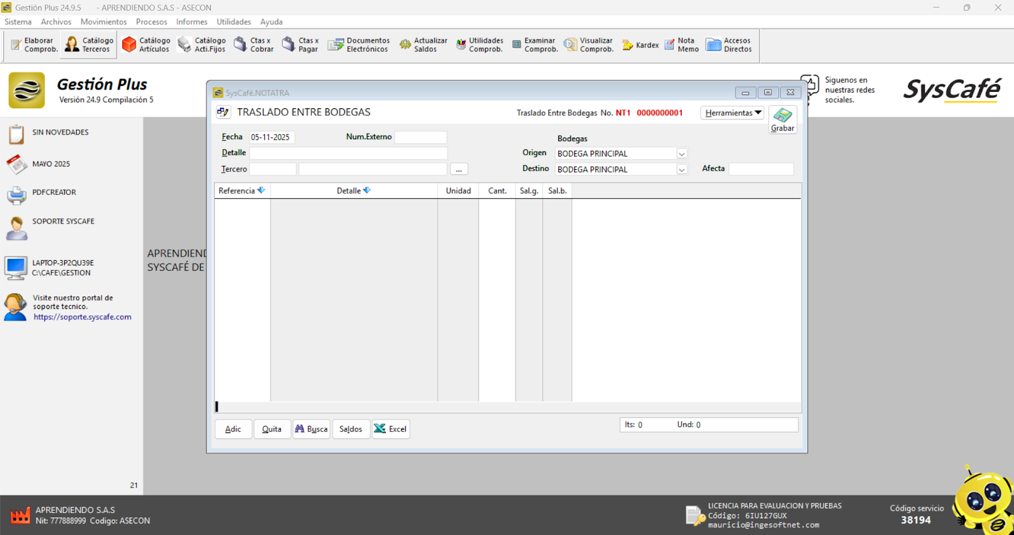Expand the Origen bodega dropdown
Screen dimensions: 1014x535
(x=682, y=154)
